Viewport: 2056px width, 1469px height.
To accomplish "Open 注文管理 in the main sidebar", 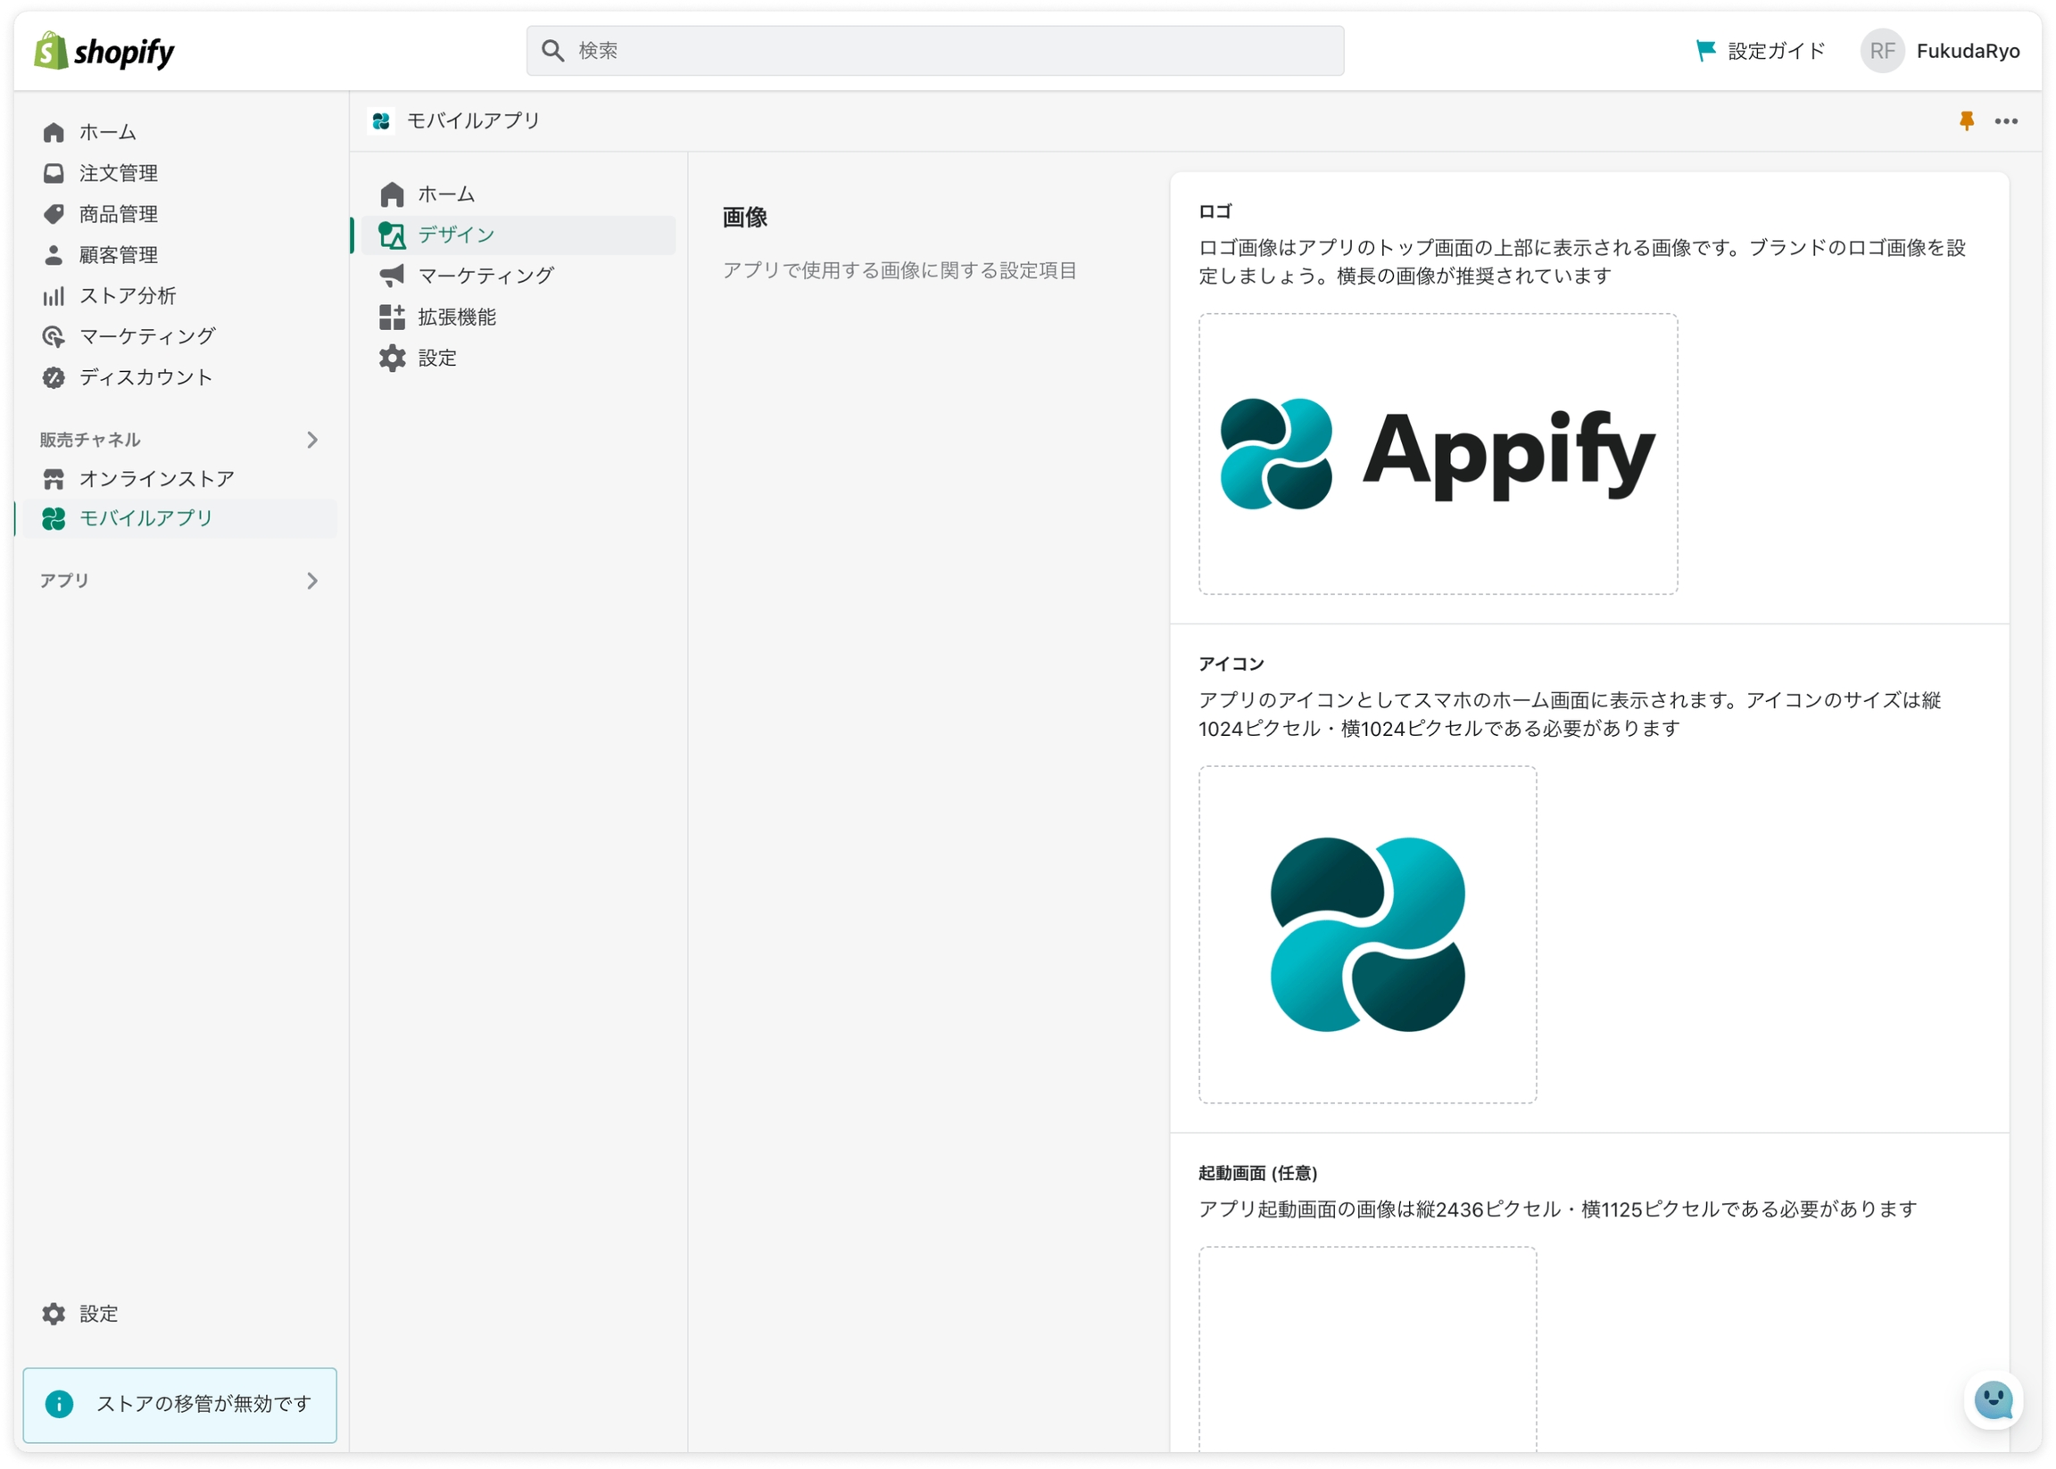I will (119, 173).
